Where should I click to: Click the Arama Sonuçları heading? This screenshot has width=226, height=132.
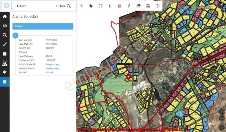coord(25,17)
